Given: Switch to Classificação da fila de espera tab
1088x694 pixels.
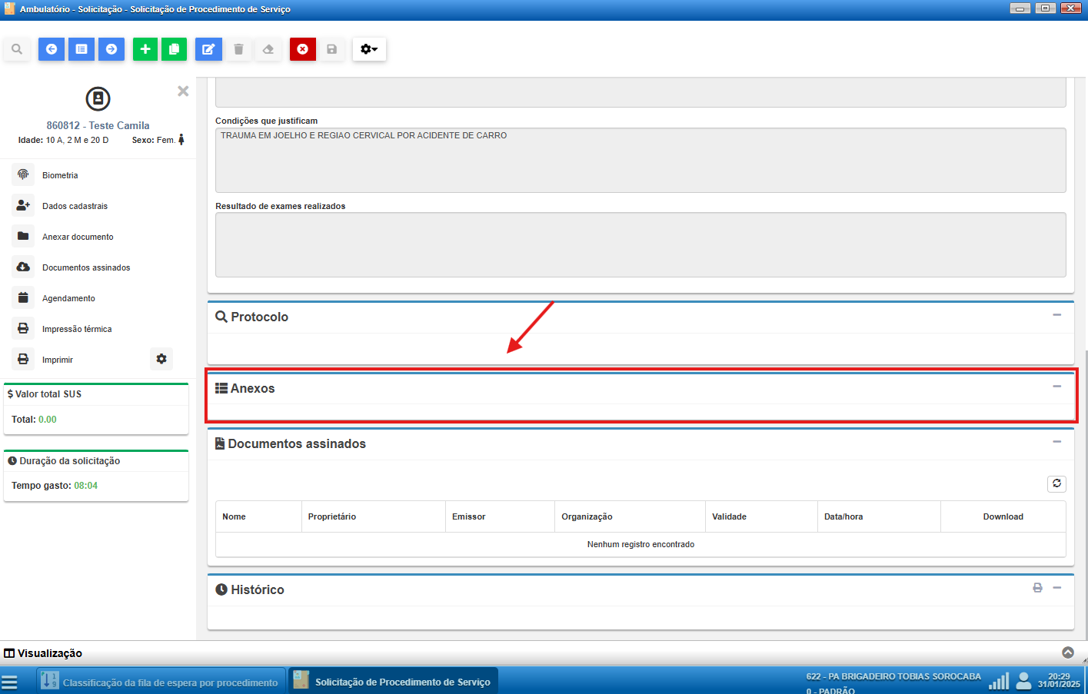Looking at the screenshot, I should coord(161,682).
